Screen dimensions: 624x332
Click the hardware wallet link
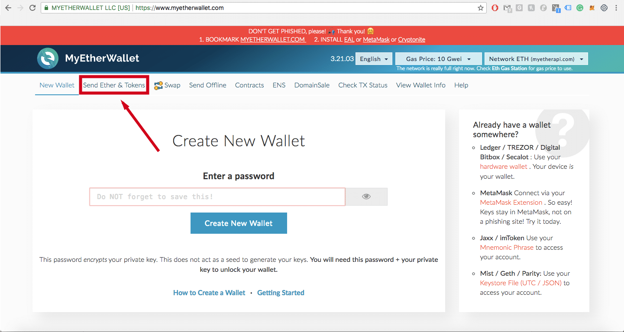[x=504, y=167]
